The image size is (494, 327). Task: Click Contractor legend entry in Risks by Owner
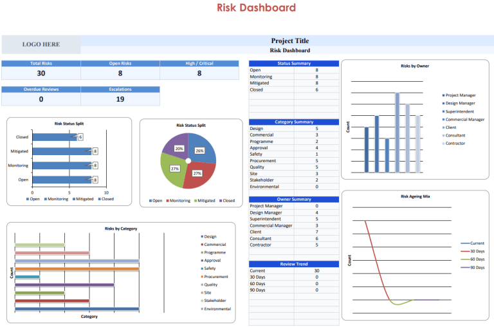453,143
